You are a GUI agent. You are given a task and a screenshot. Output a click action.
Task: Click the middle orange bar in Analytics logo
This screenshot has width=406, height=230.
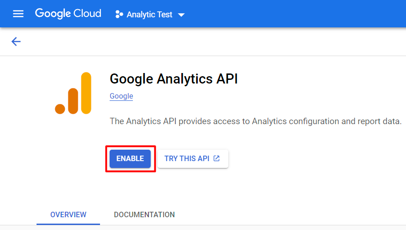pyautogui.click(x=73, y=100)
